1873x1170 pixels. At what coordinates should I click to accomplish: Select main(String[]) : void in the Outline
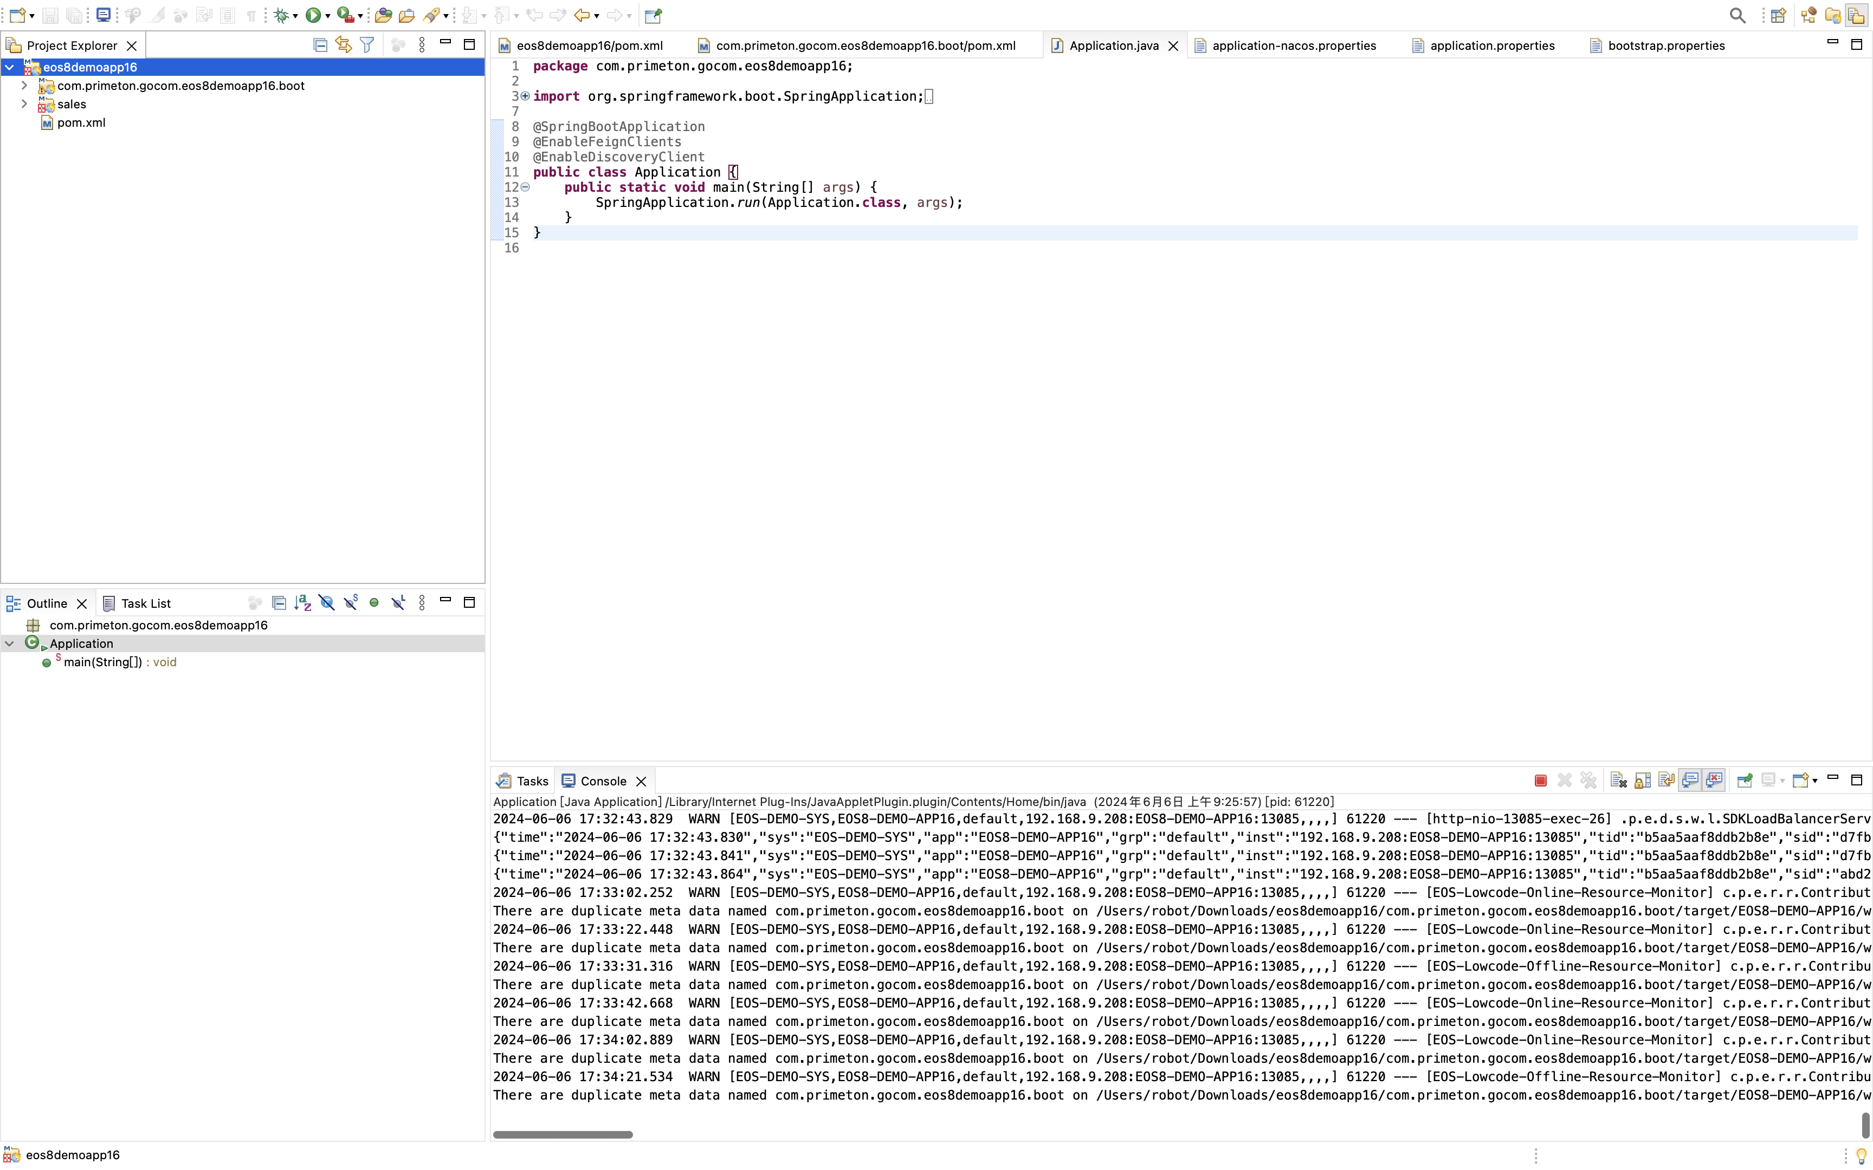pyautogui.click(x=120, y=662)
